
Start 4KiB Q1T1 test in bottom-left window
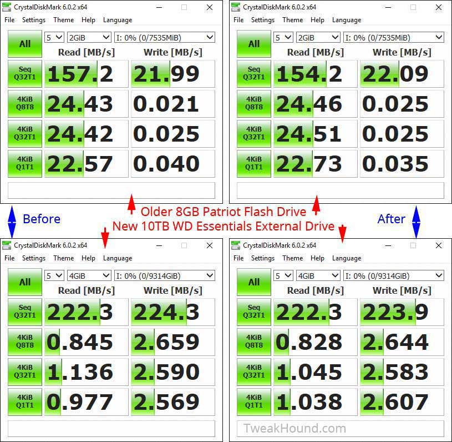click(x=25, y=402)
